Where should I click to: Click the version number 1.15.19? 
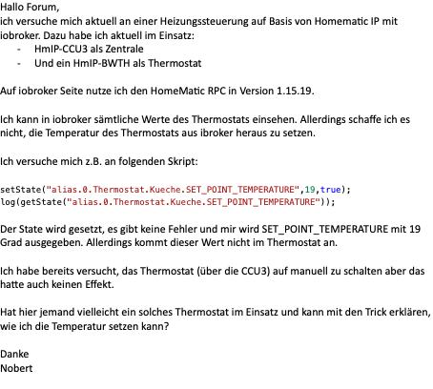pos(295,91)
